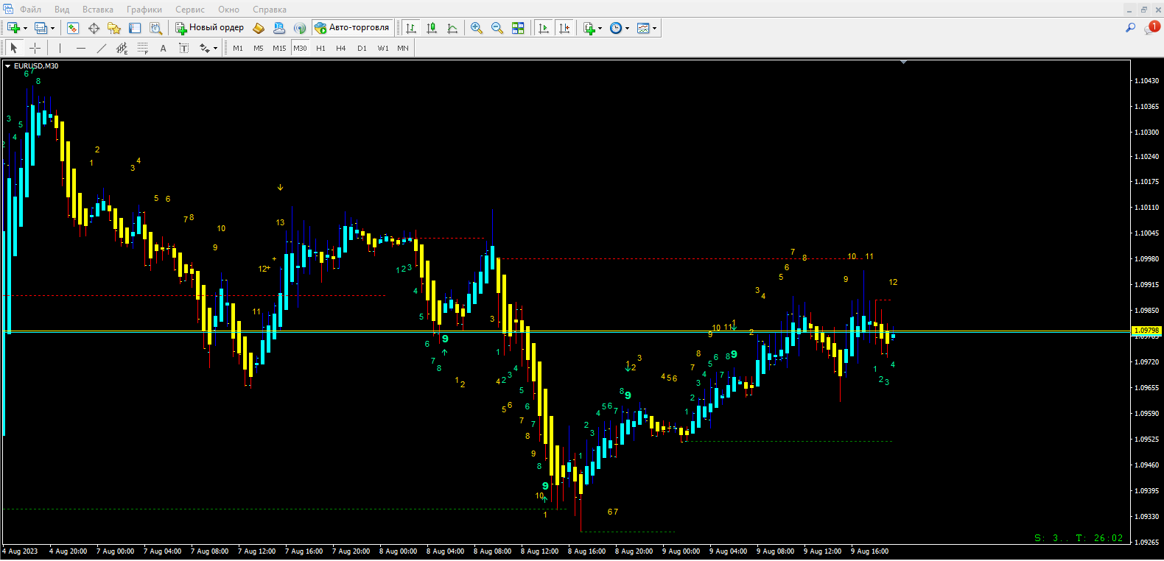Draw a trendline with line tool
The image size is (1164, 561).
point(102,48)
